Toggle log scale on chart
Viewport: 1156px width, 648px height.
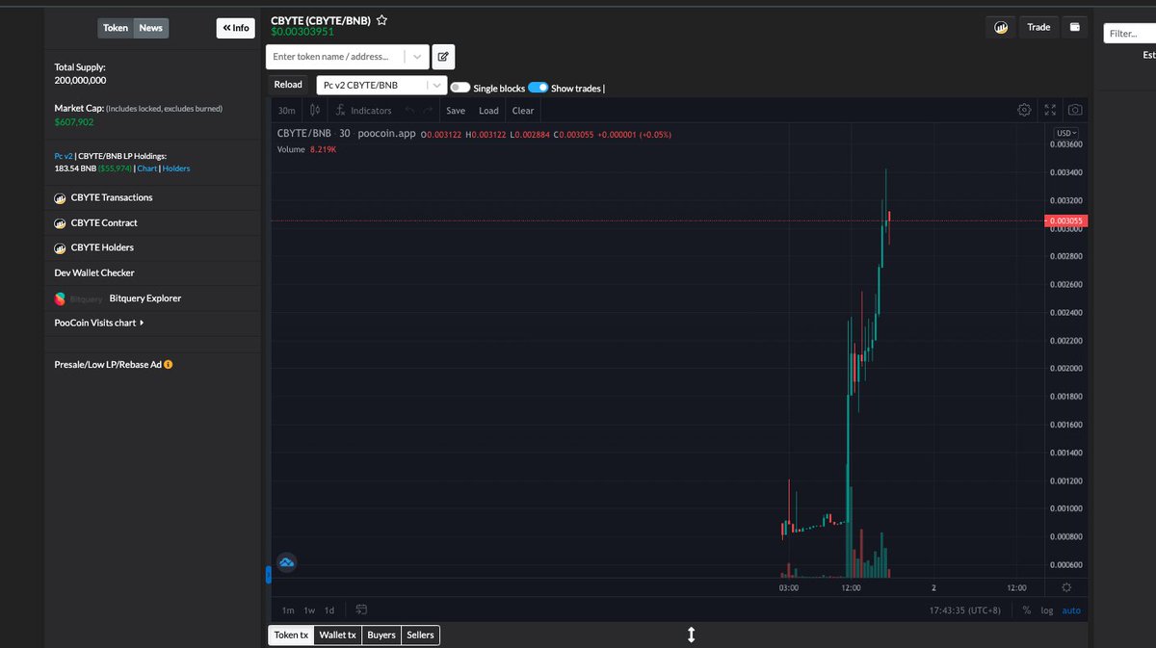click(x=1046, y=610)
